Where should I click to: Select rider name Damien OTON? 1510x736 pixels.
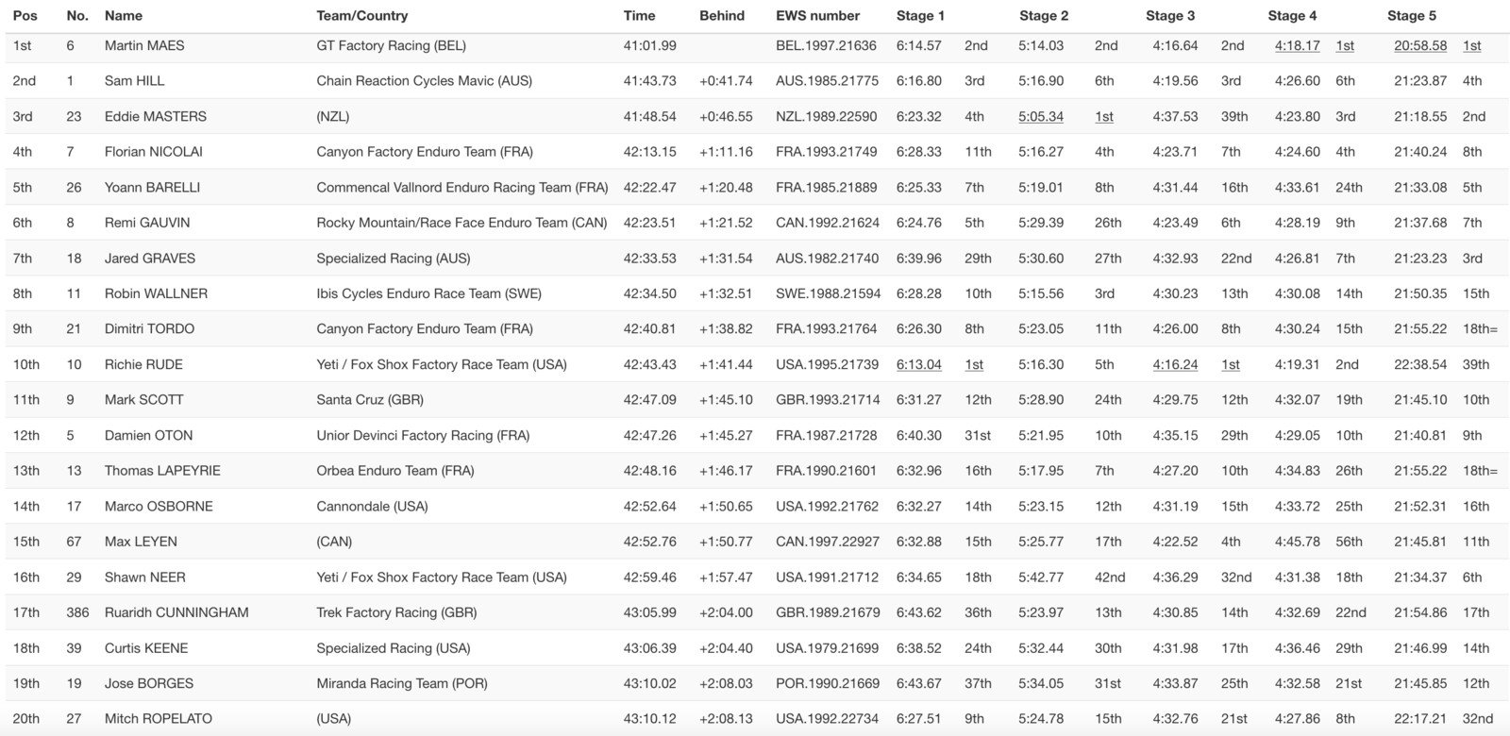pos(148,435)
